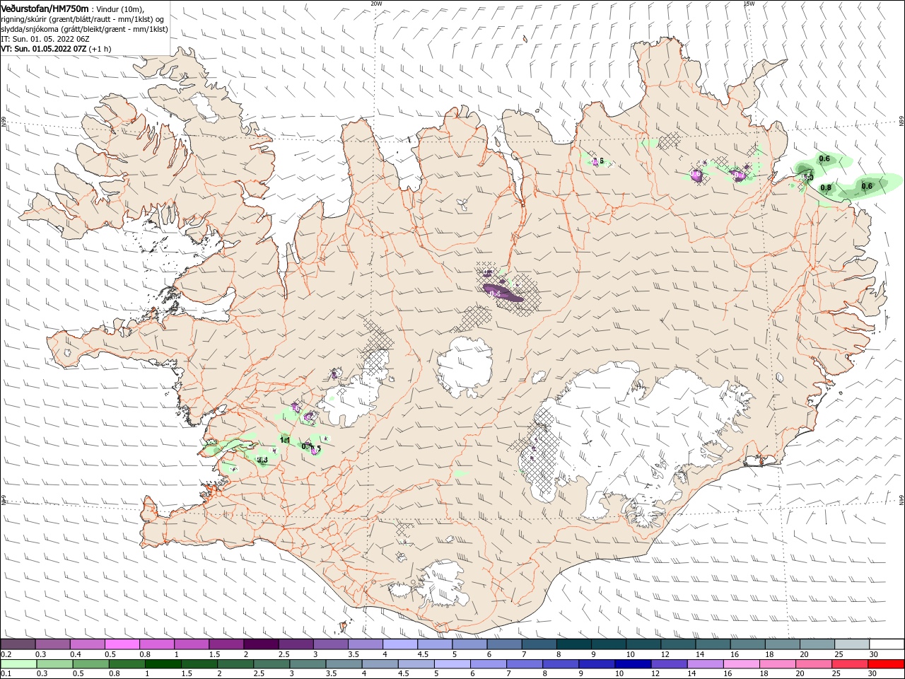Click the dark purple snowfall area in central Iceland
This screenshot has width=905, height=679.
(503, 293)
